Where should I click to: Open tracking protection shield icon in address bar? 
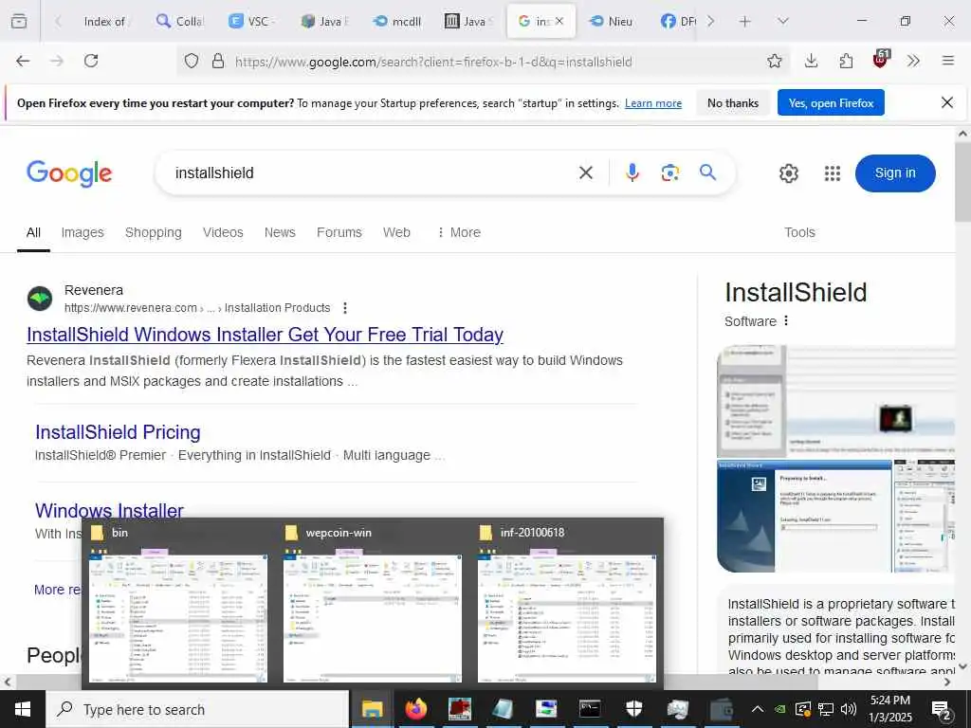point(192,61)
